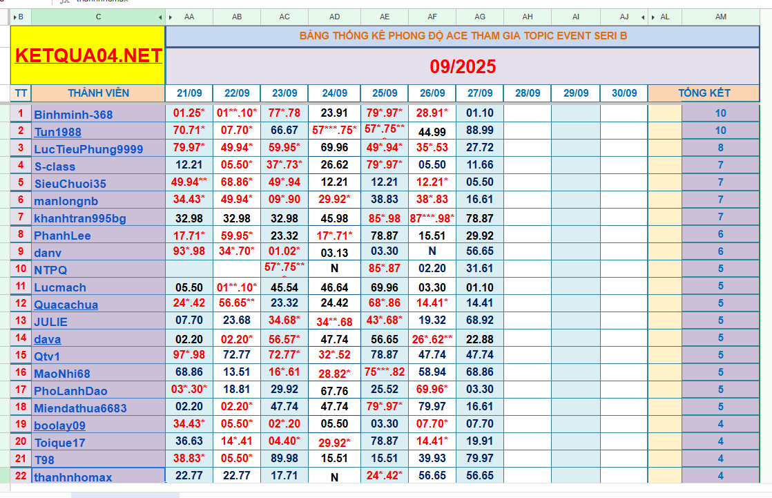Select Binhminh-368's total score cell

coord(720,114)
